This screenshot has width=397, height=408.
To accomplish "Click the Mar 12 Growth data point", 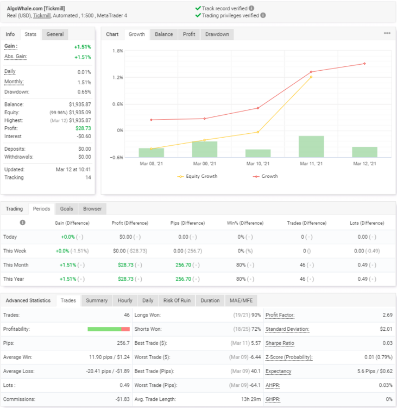I will [364, 64].
